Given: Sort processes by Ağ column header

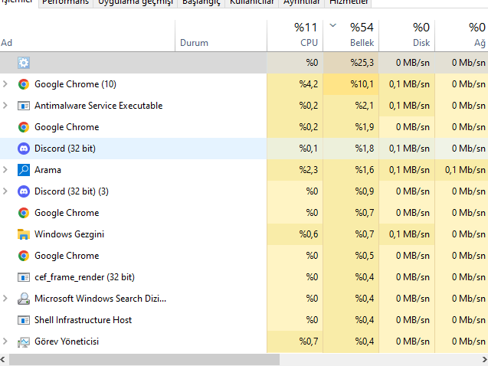Looking at the screenshot, I should [461, 36].
